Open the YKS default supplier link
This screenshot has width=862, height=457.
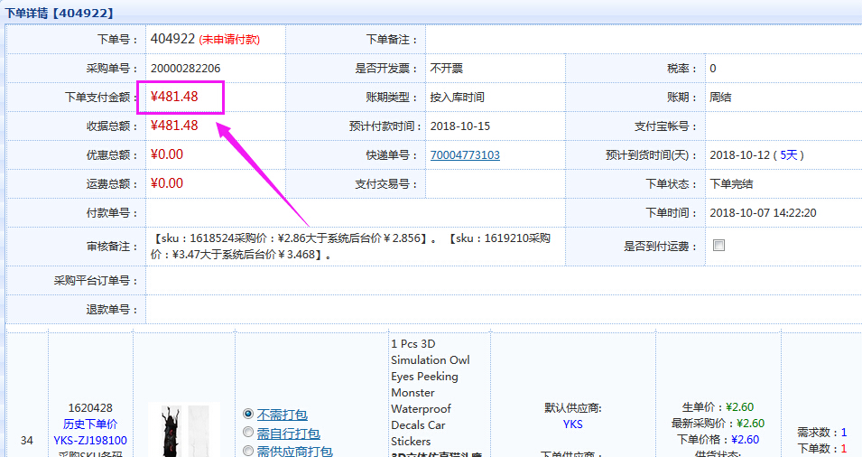(573, 424)
